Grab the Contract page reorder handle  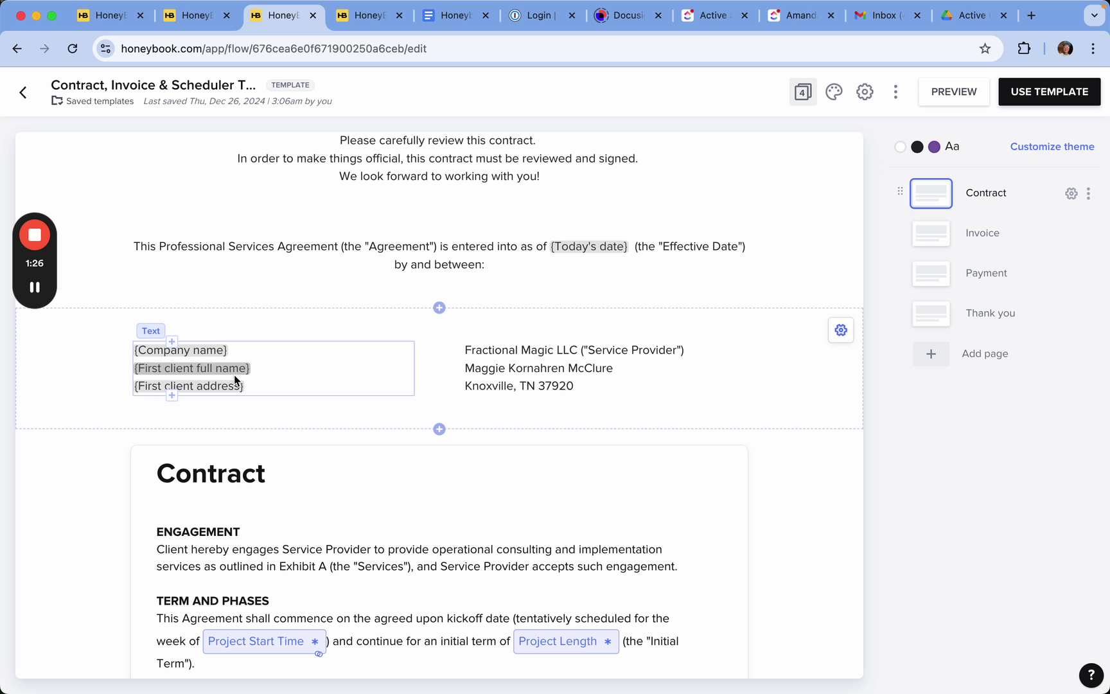(900, 191)
